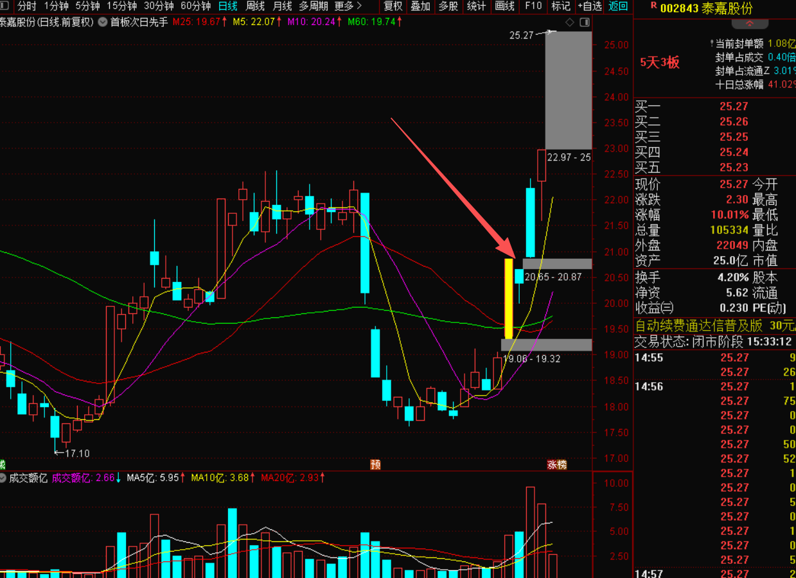The image size is (796, 578).
Task: Click the 返回 back button
Action: point(618,6)
